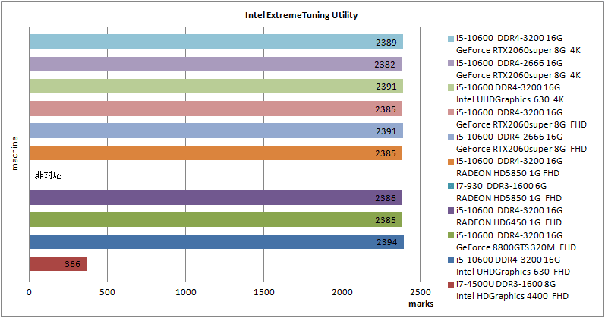
Task: Select the lavender bar showing 2382
Action: click(x=214, y=65)
